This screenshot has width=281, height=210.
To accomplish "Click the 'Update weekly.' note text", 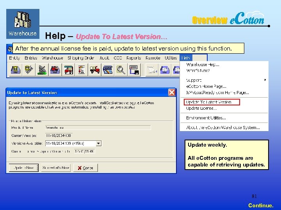I will (x=207, y=145).
